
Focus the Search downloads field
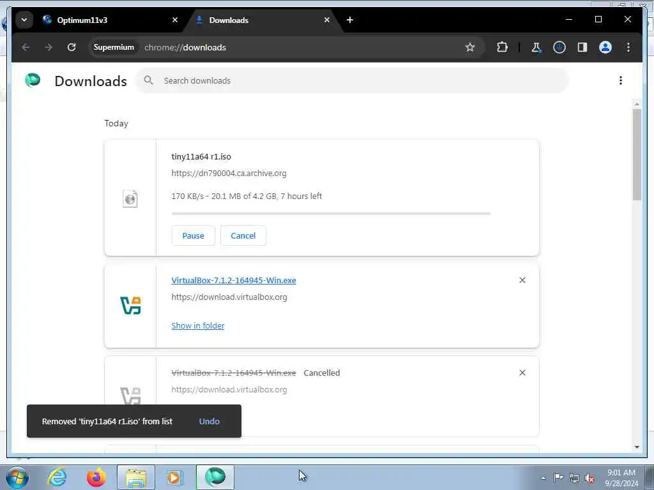point(352,80)
